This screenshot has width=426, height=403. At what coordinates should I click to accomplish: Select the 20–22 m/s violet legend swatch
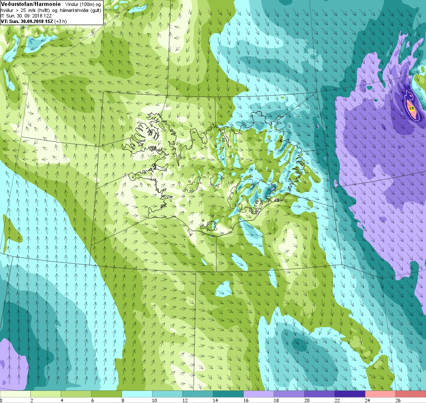tap(319, 394)
